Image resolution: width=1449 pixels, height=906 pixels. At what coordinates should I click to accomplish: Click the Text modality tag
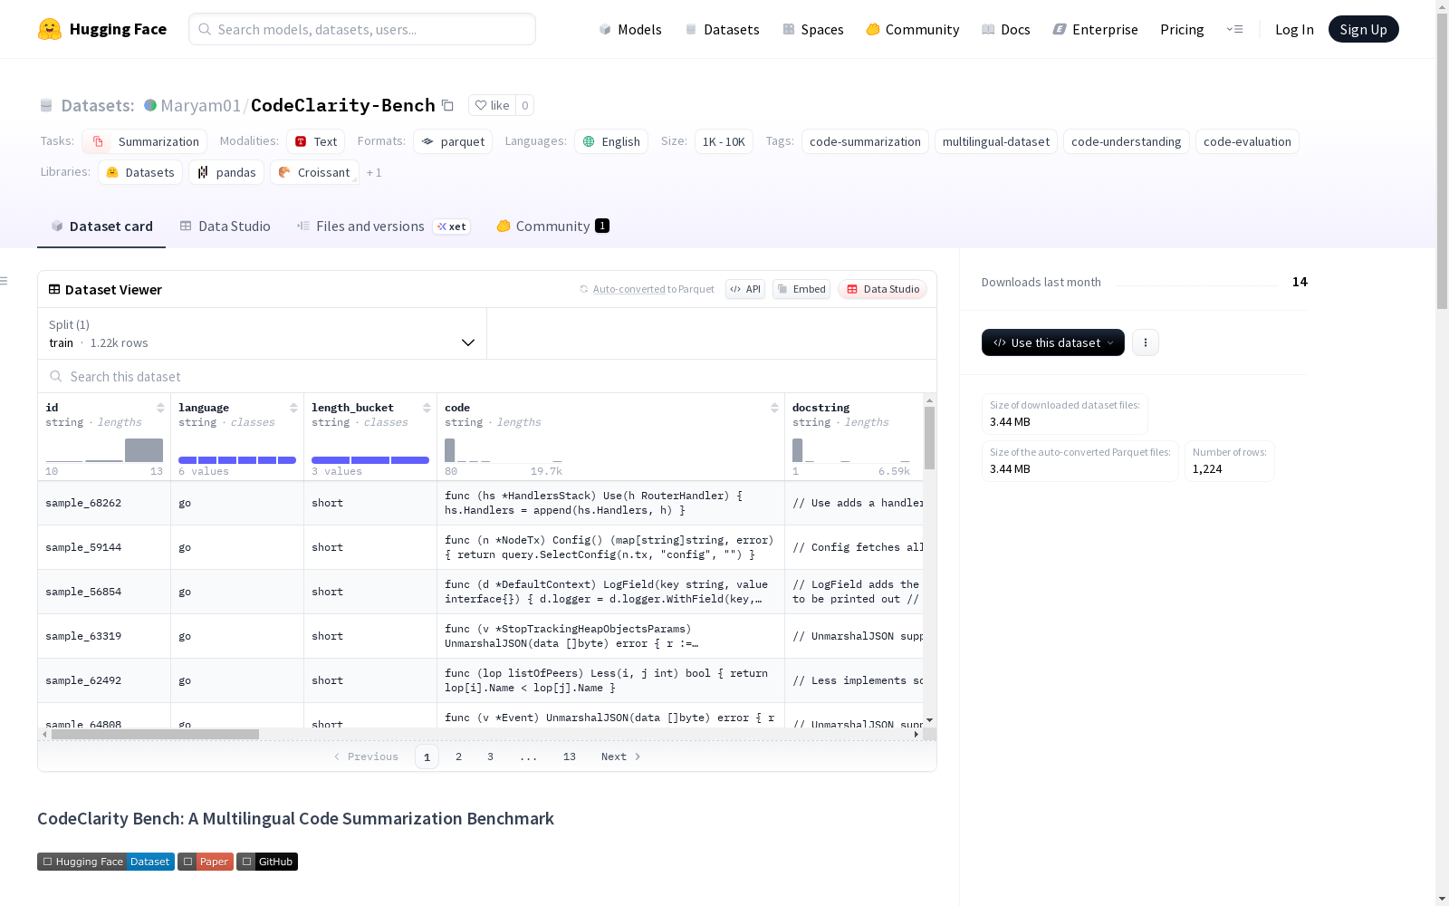click(315, 141)
